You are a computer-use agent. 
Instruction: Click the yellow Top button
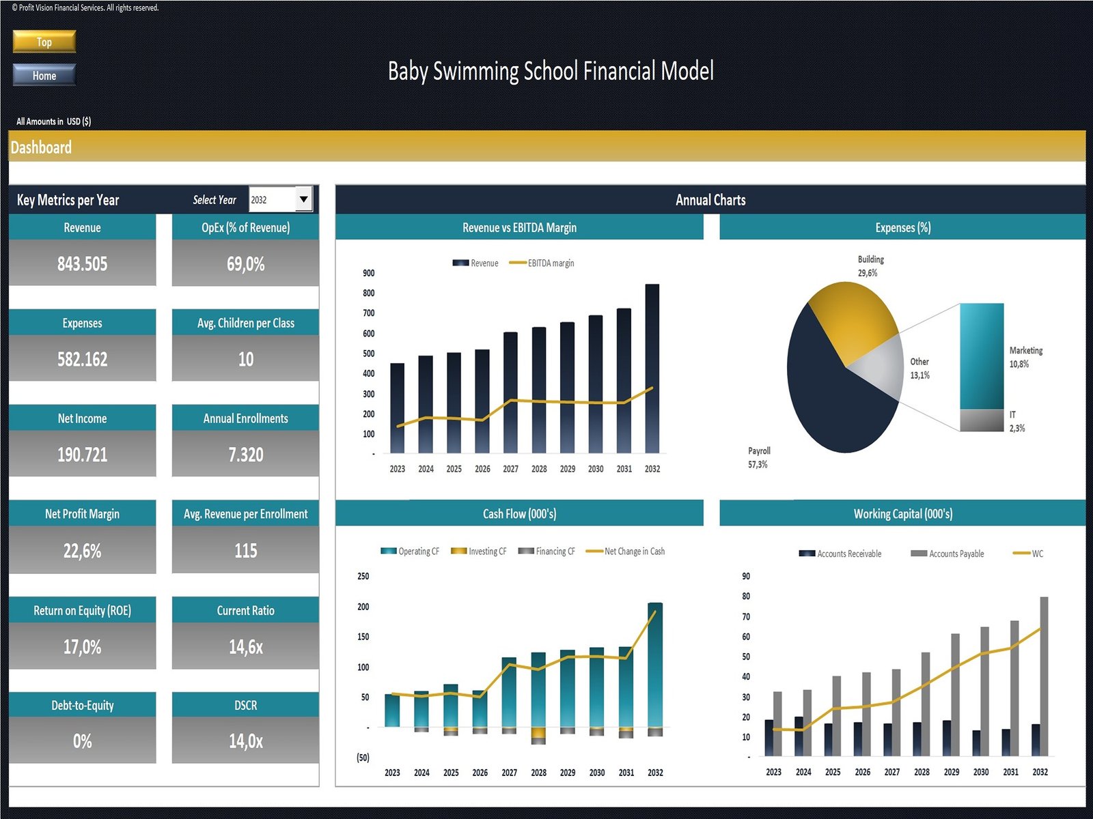pyautogui.click(x=44, y=42)
